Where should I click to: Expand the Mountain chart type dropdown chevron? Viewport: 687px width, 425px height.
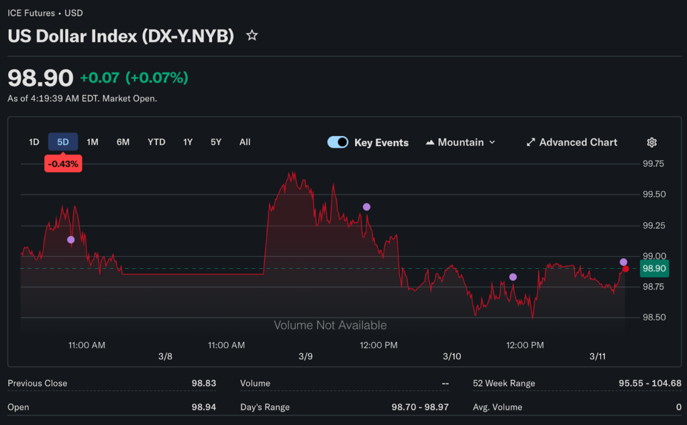coord(492,142)
